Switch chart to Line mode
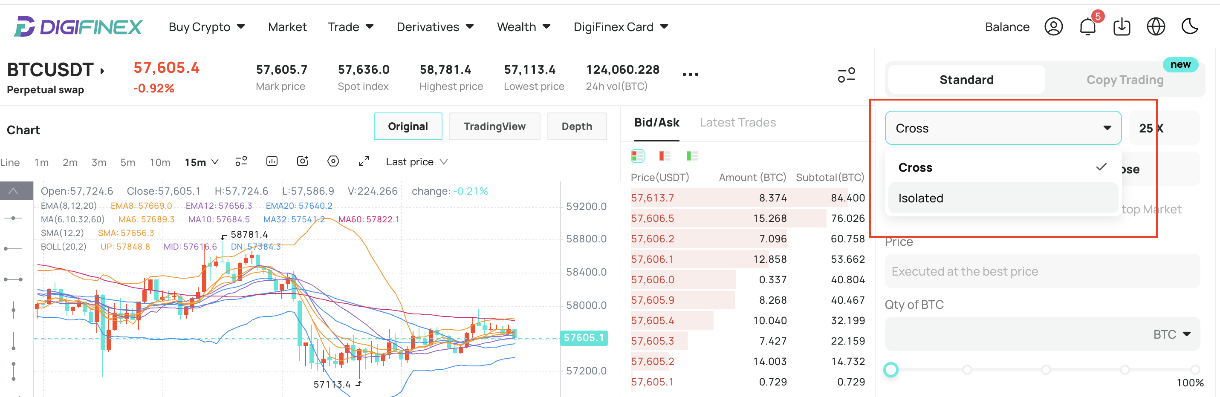The image size is (1220, 397). click(x=10, y=162)
